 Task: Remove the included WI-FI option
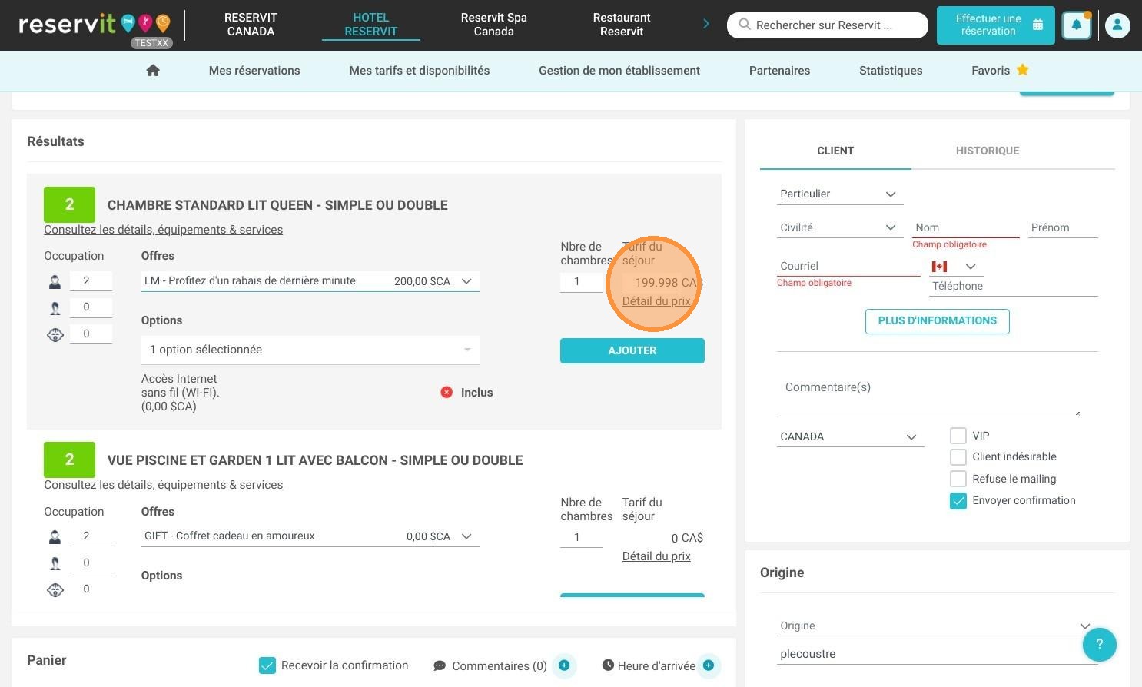(447, 392)
